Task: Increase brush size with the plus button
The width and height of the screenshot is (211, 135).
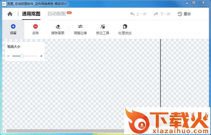Action: [41, 56]
